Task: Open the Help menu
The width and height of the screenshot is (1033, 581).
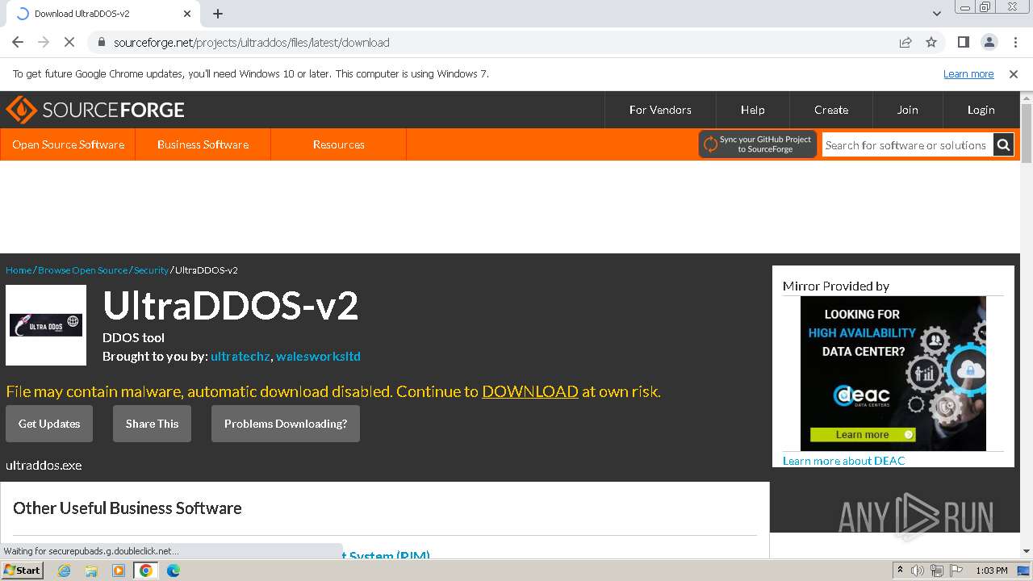Action: coord(752,110)
